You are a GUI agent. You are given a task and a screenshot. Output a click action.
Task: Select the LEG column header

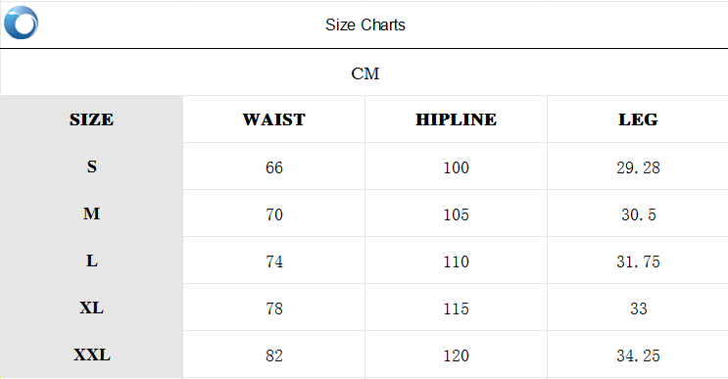point(638,119)
